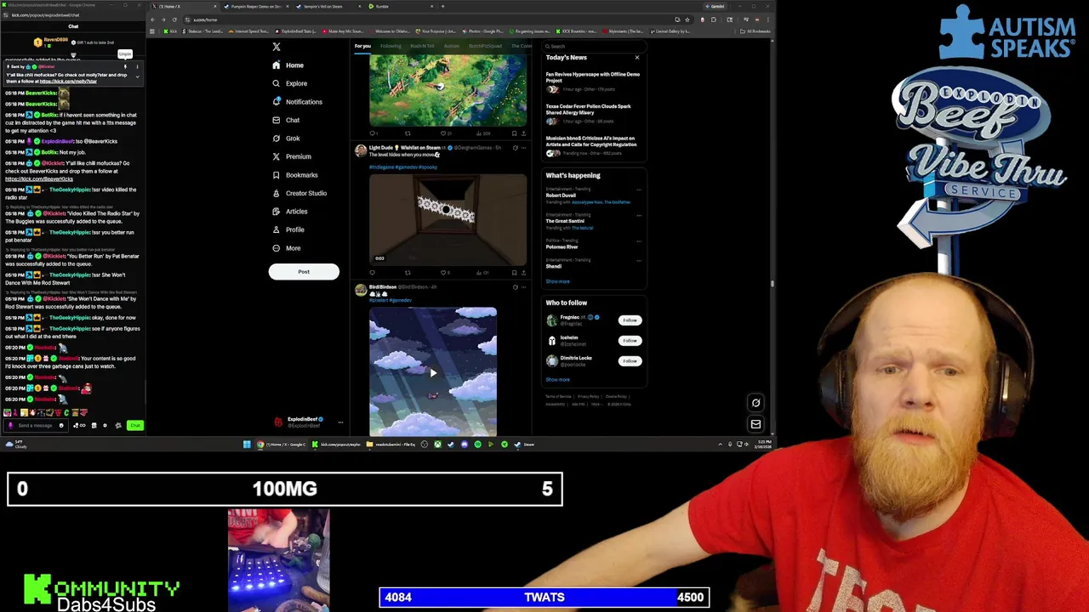Screen dimensions: 1089x612
Task: Open Windows Start menu
Action: tap(247, 445)
